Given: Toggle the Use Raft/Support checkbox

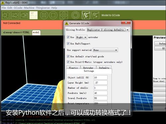Looking at the screenshot, I should pyautogui.click(x=68, y=43).
